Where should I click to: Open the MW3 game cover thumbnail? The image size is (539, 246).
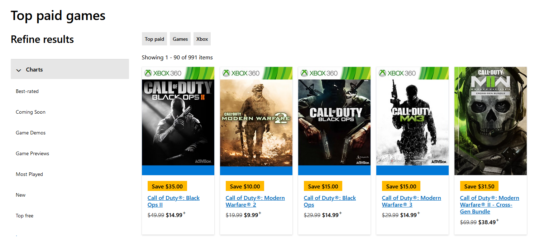point(412,121)
